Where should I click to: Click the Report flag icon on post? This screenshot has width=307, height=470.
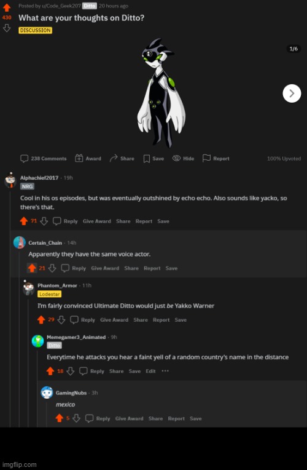click(x=206, y=158)
